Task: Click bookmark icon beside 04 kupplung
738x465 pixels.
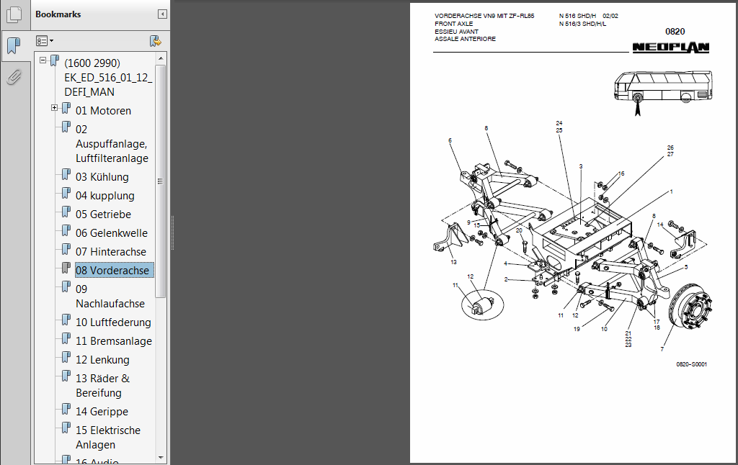Action: (x=66, y=193)
